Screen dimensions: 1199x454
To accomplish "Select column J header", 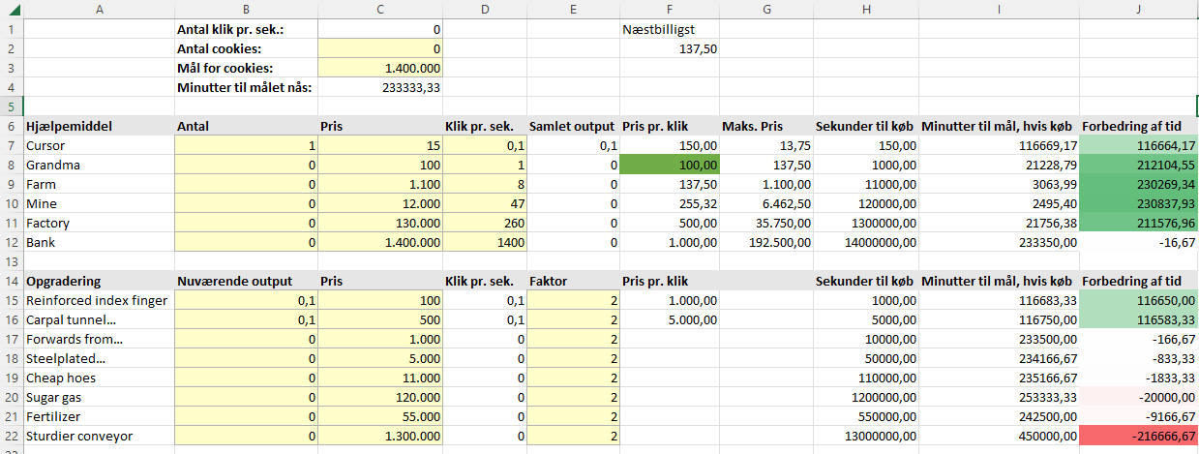I will click(x=1139, y=9).
